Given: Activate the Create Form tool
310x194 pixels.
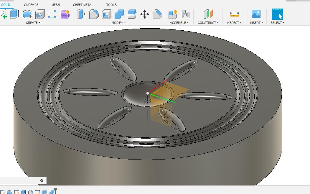Looking at the screenshot, I should (x=65, y=14).
